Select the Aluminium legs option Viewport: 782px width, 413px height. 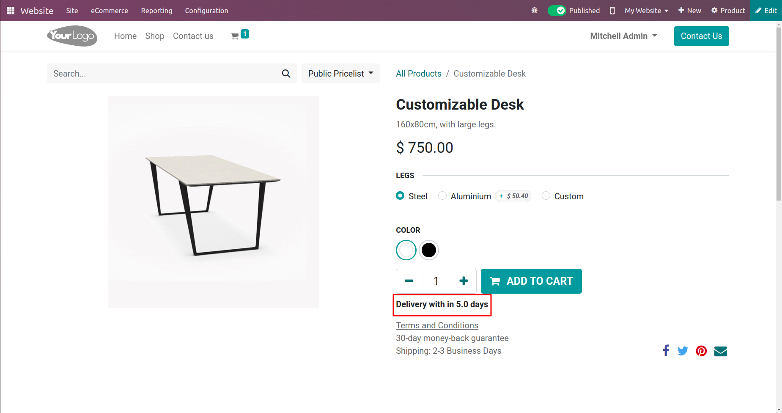[442, 196]
